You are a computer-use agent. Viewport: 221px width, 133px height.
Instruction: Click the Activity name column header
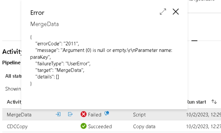click(x=14, y=102)
